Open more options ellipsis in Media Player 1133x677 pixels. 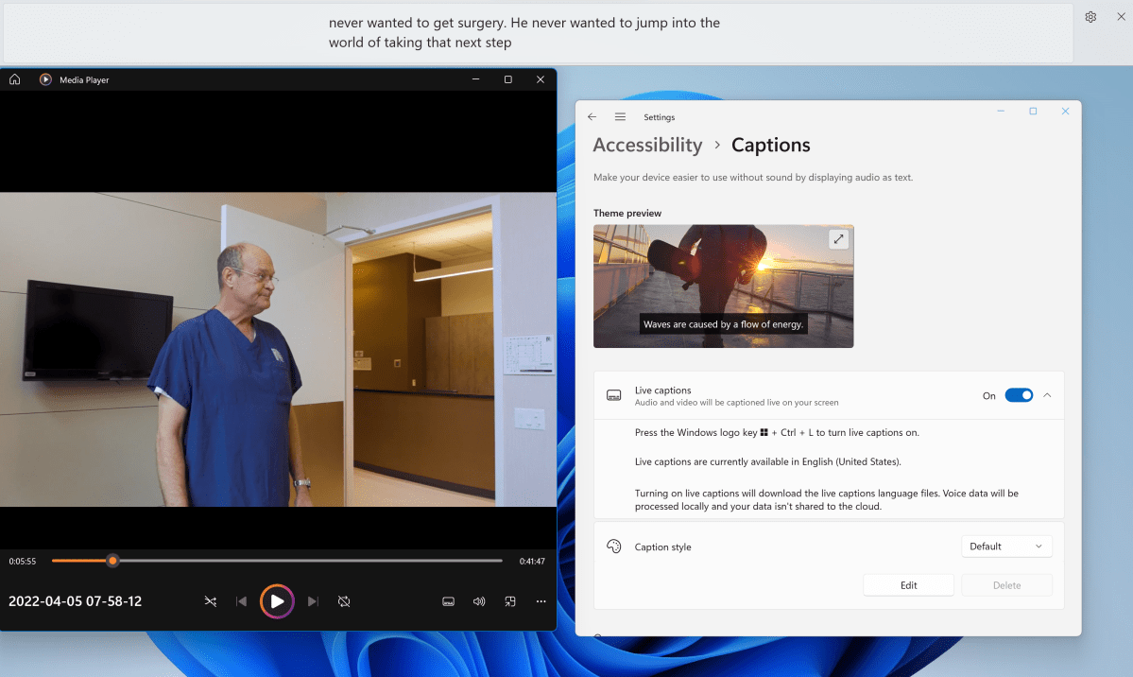point(541,601)
